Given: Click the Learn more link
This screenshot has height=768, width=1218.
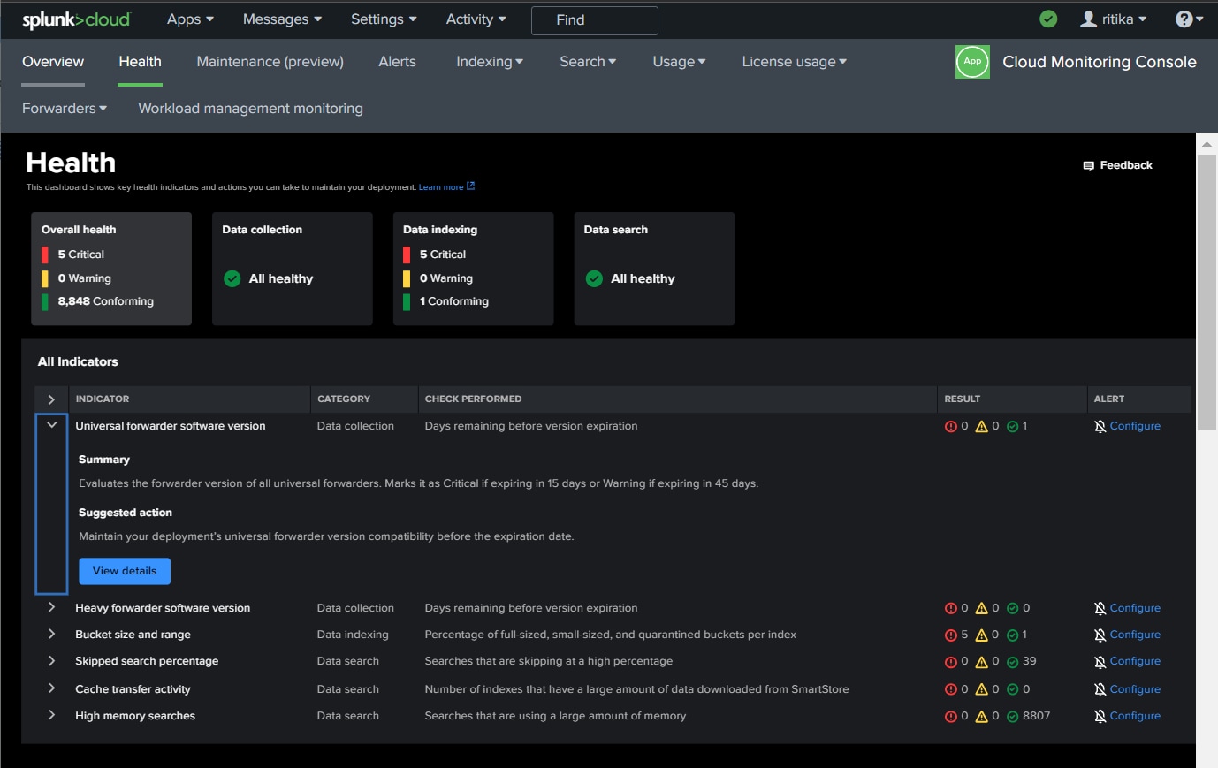Looking at the screenshot, I should point(441,187).
